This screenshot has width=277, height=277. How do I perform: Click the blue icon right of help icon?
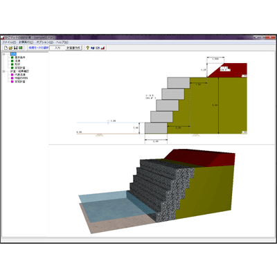click(x=93, y=48)
